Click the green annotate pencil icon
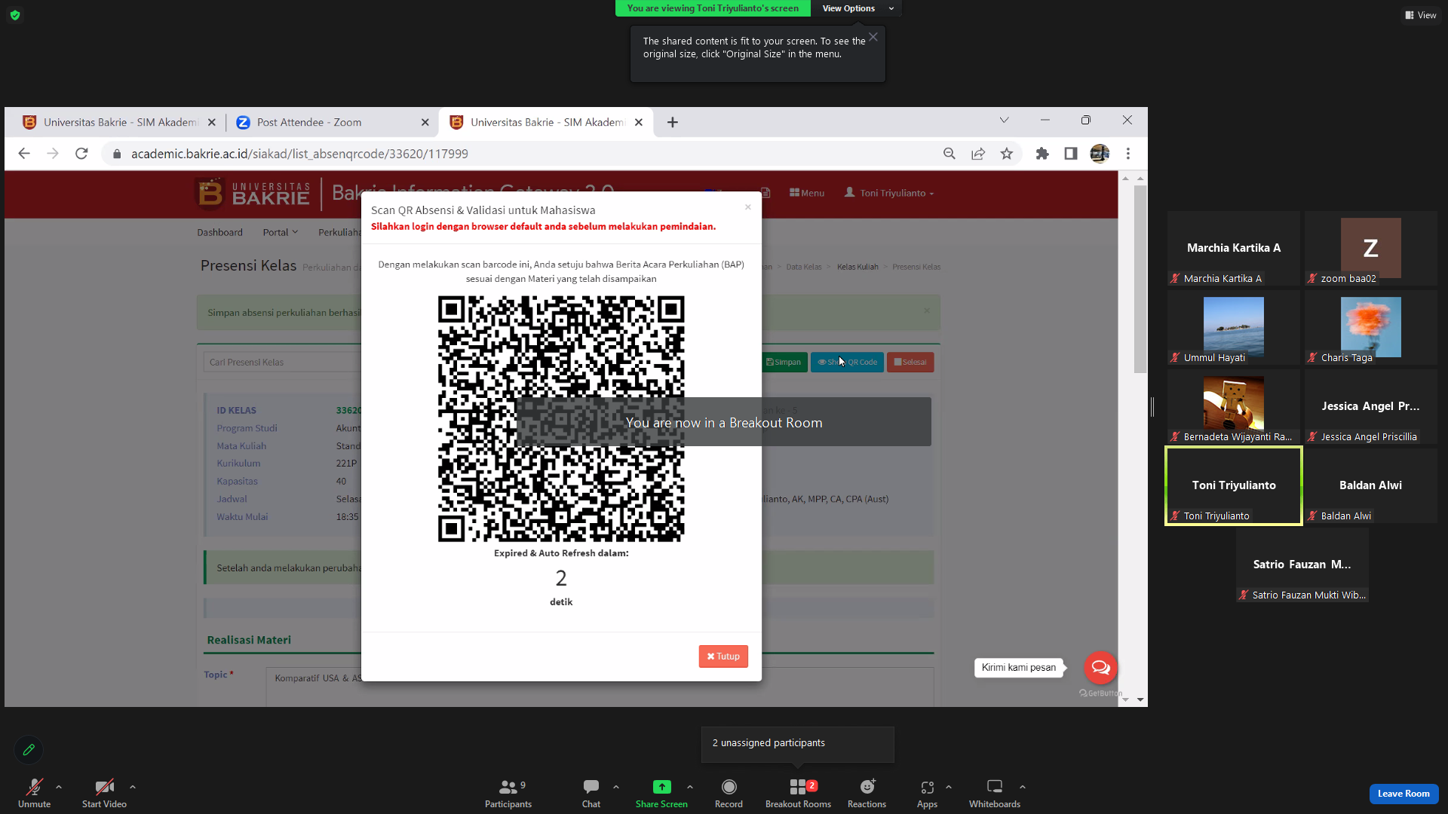1448x814 pixels. coord(29,750)
